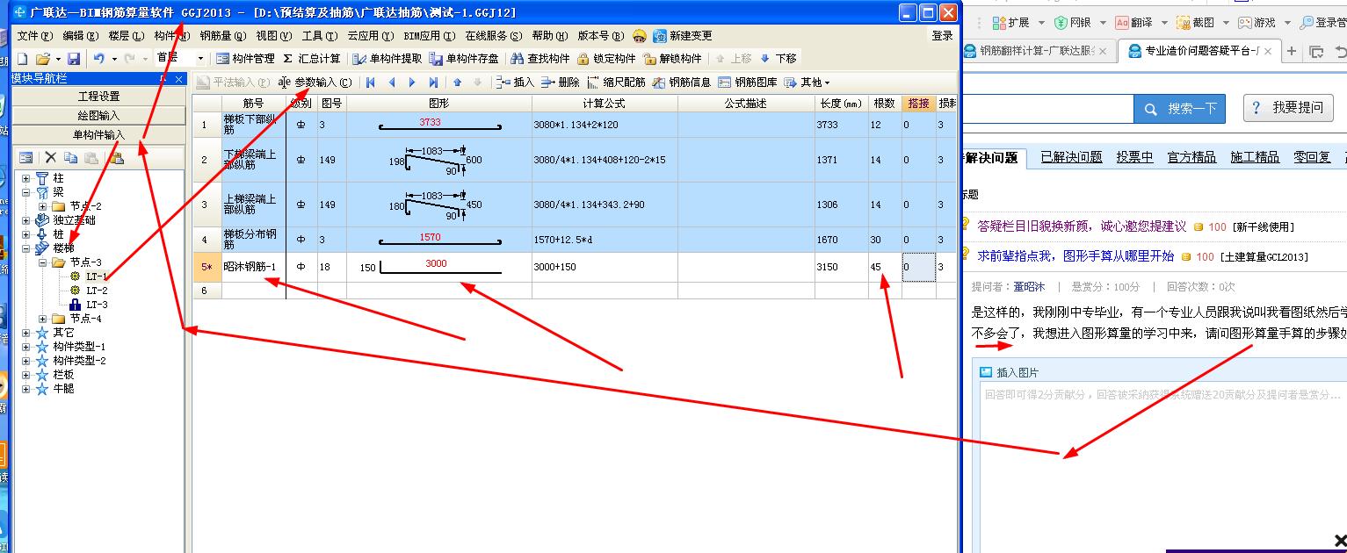Click hard-hat mascot icon in menu bar
Image resolution: width=1347 pixels, height=553 pixels.
(x=639, y=36)
